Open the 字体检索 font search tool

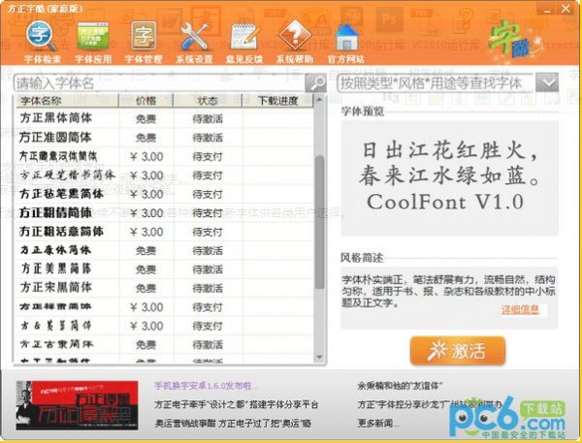(42, 42)
